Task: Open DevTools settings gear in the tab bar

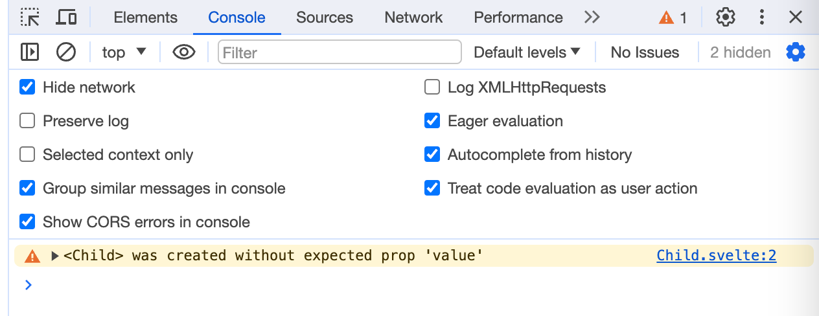Action: 726,17
